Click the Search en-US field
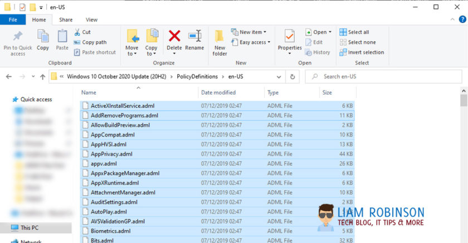This screenshot has height=243, width=468. tap(383, 77)
